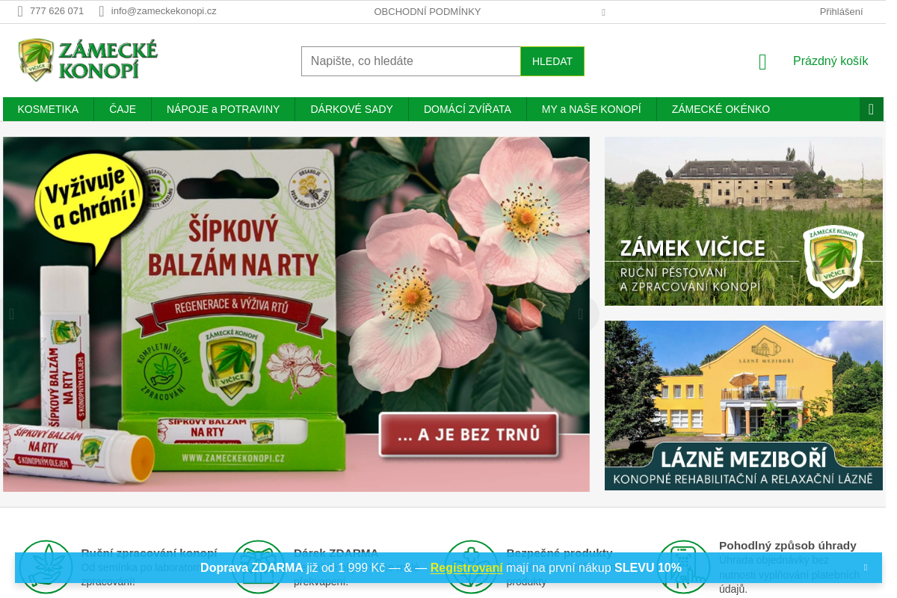
Task: Click the 777 626 071 phone number
Action: pyautogui.click(x=57, y=11)
